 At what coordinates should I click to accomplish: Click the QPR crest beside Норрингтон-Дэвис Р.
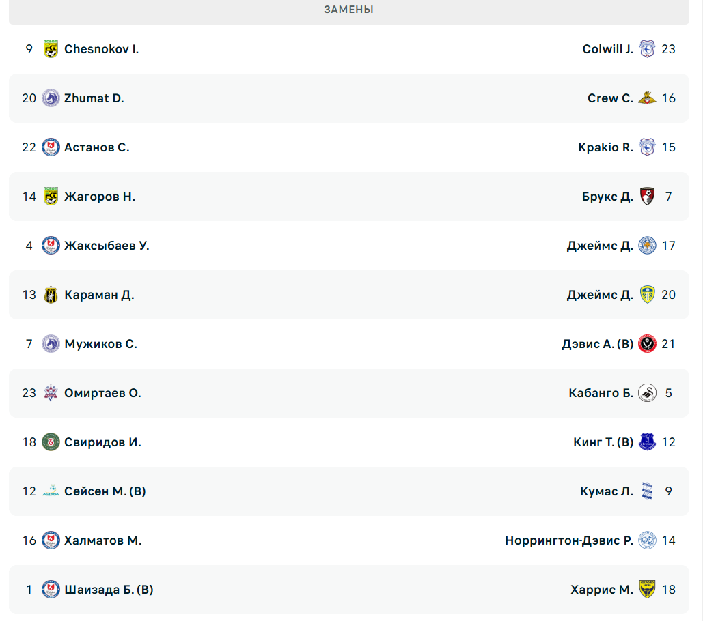(x=647, y=540)
